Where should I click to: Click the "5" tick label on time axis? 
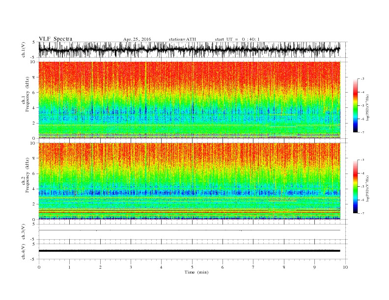coord(192,267)
